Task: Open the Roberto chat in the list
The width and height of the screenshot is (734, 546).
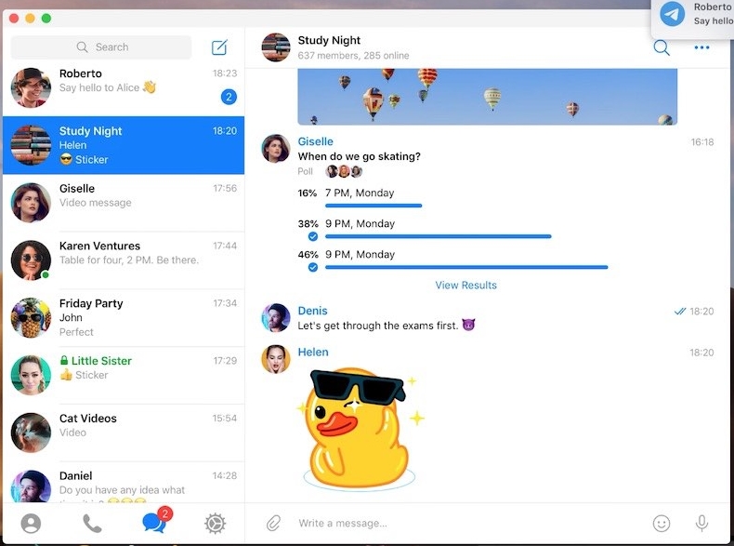Action: tap(124, 87)
